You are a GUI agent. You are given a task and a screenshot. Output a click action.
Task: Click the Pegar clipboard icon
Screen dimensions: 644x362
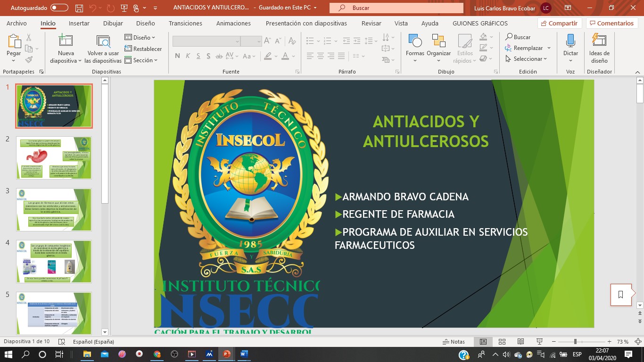click(x=14, y=41)
